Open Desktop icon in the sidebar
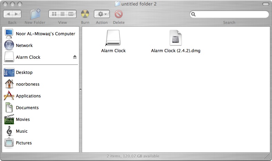Screen dimensions: 272x161 [9, 73]
